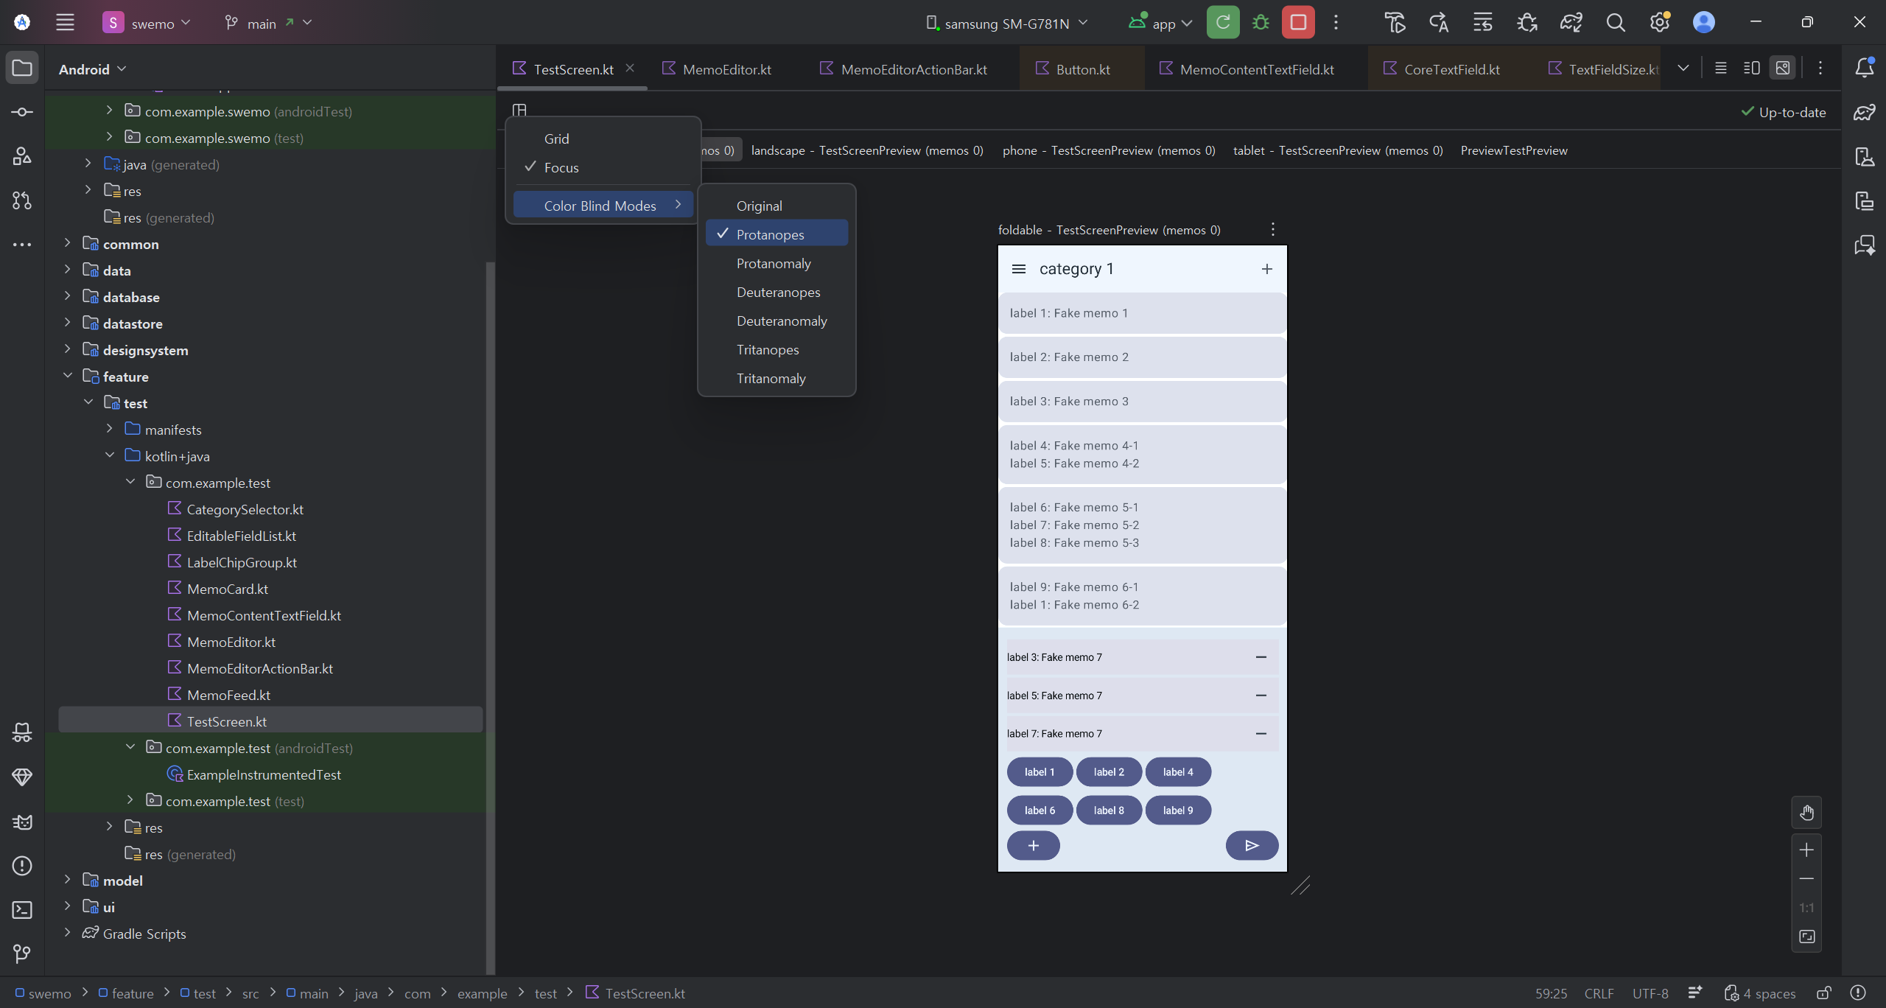1886x1008 pixels.
Task: Expand the common module folder
Action: tap(67, 243)
